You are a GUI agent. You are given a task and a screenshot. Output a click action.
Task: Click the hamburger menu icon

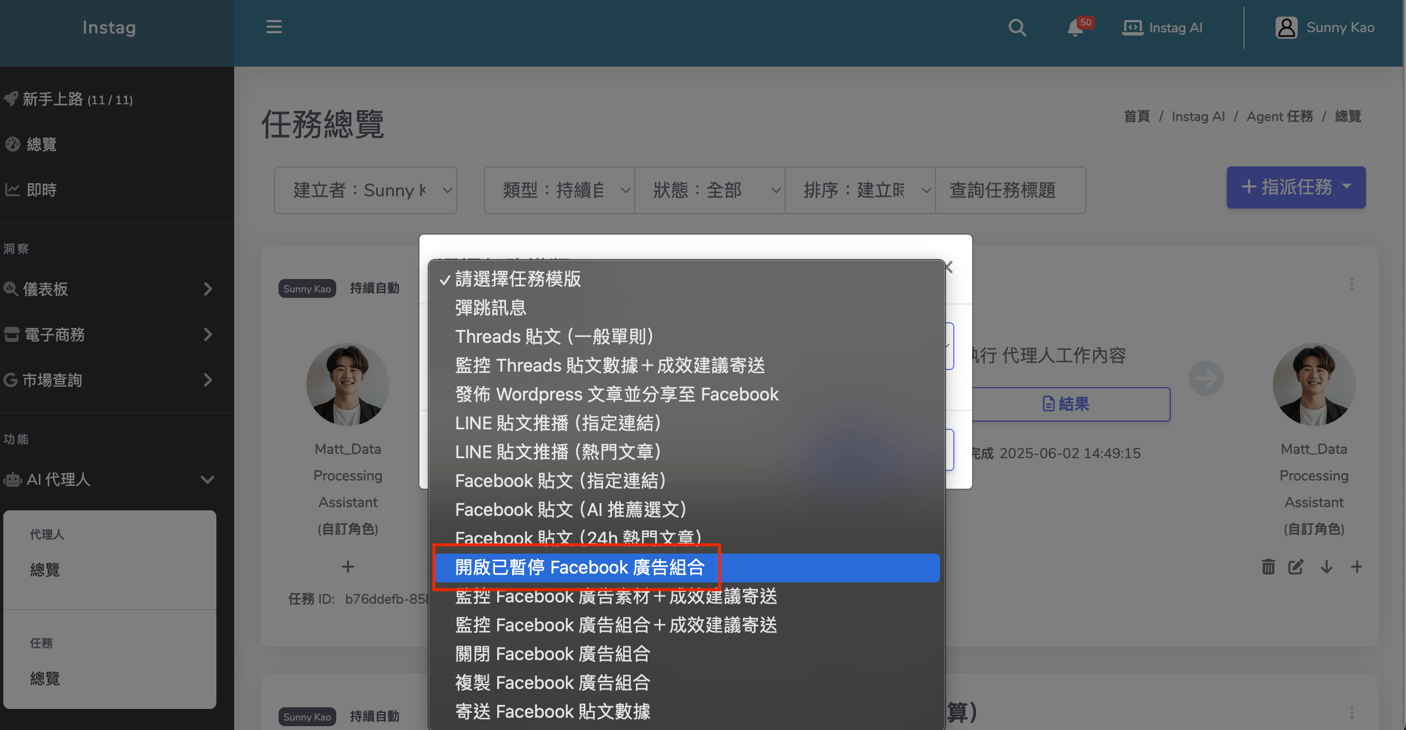274,27
